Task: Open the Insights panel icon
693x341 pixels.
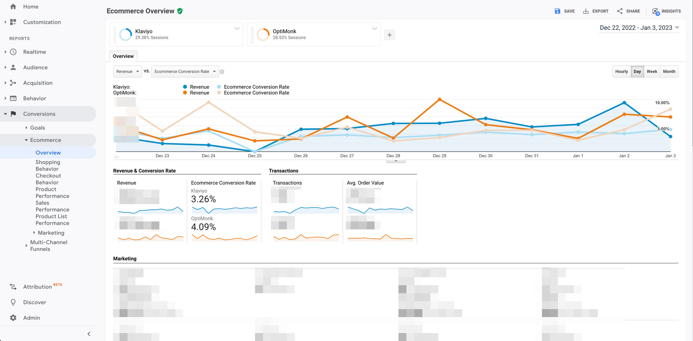Action: [x=656, y=11]
